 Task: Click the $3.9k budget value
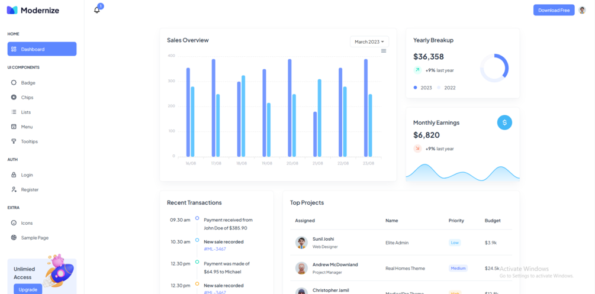(x=491, y=243)
